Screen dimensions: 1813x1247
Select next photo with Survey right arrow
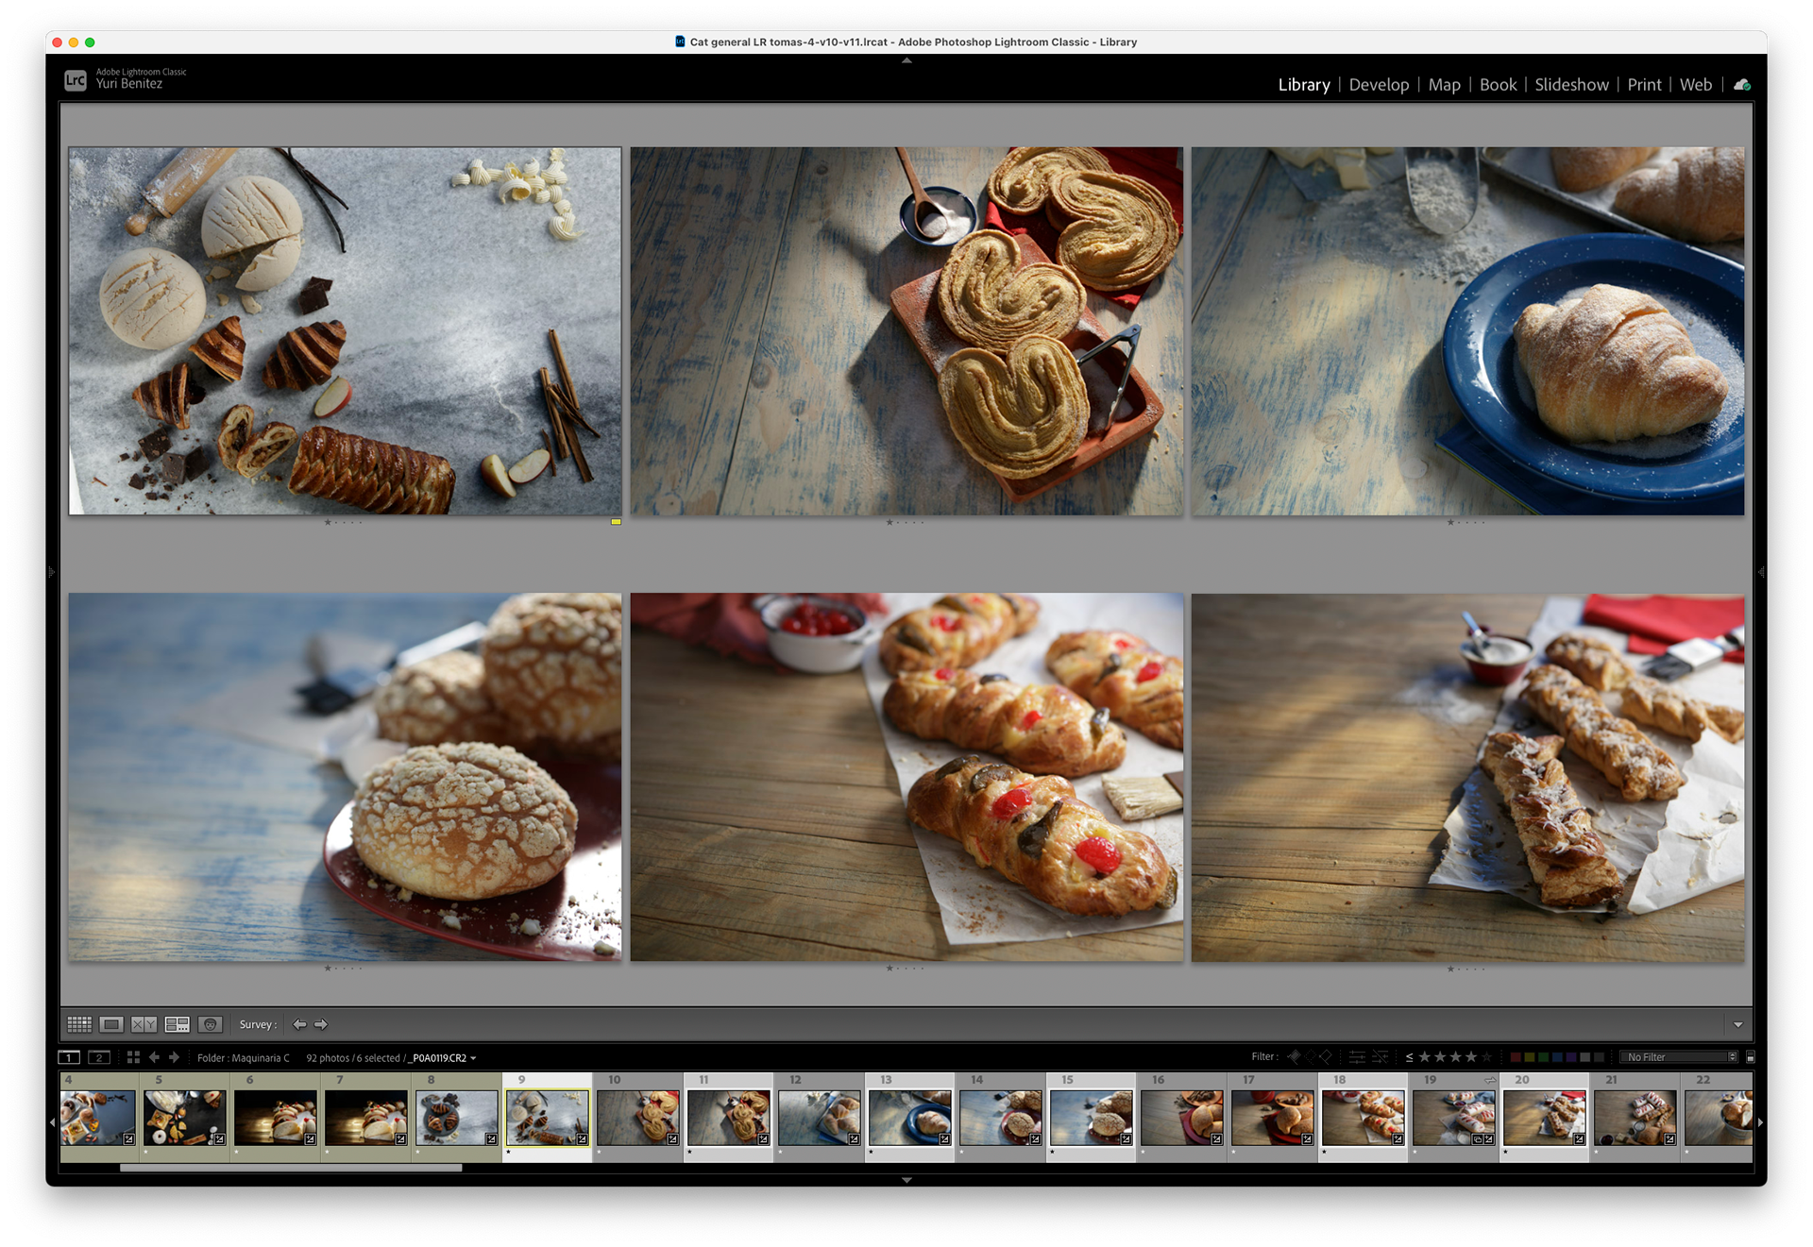321,1024
